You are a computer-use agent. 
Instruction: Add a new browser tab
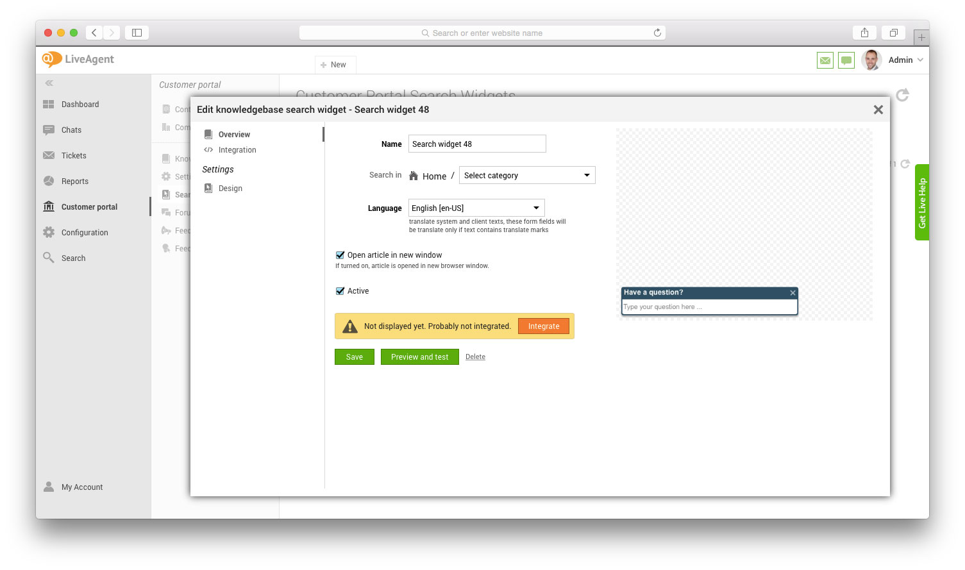[x=921, y=37]
